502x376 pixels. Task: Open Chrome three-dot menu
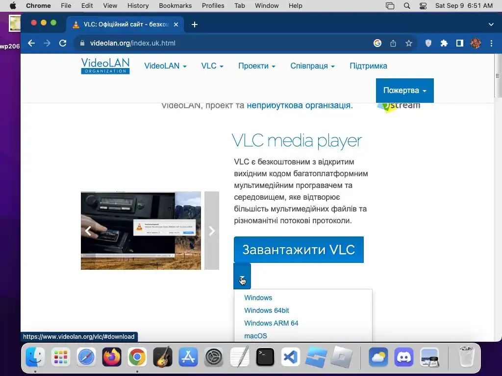tap(491, 43)
